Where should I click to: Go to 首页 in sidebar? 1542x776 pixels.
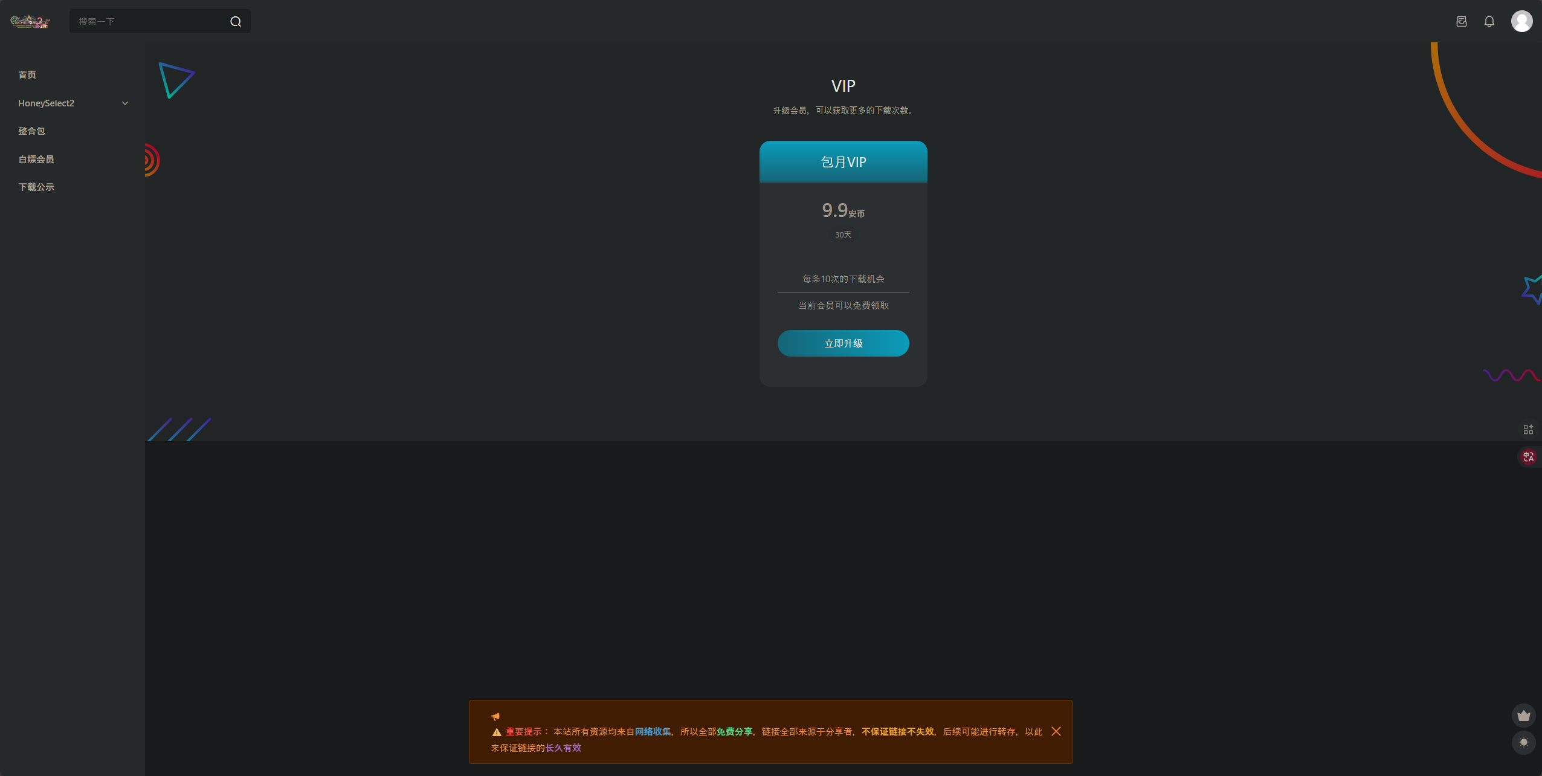[27, 75]
